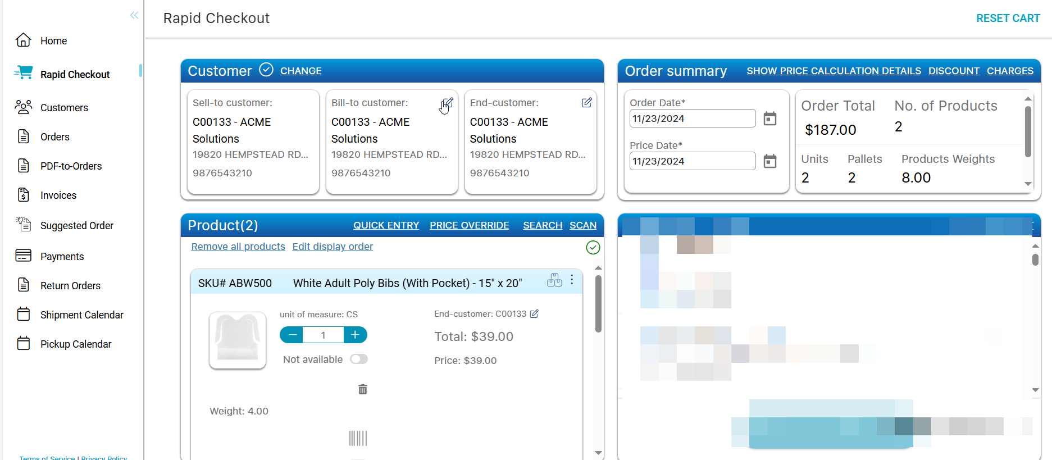Edit the Bill-to customer pencil icon
Viewport: 1052px width, 460px height.
coord(448,103)
